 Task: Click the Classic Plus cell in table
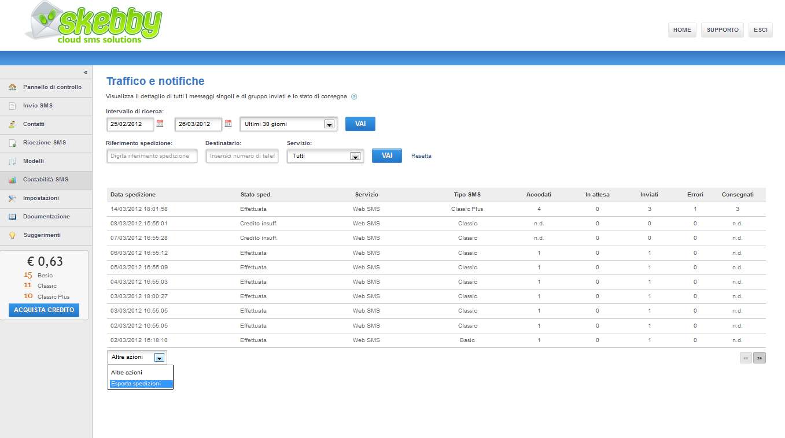tap(467, 209)
